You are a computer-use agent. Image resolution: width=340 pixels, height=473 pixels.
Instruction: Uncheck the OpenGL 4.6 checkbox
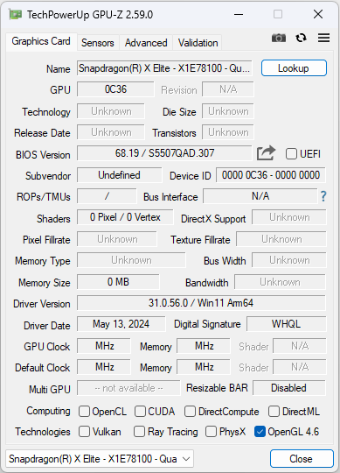260,431
